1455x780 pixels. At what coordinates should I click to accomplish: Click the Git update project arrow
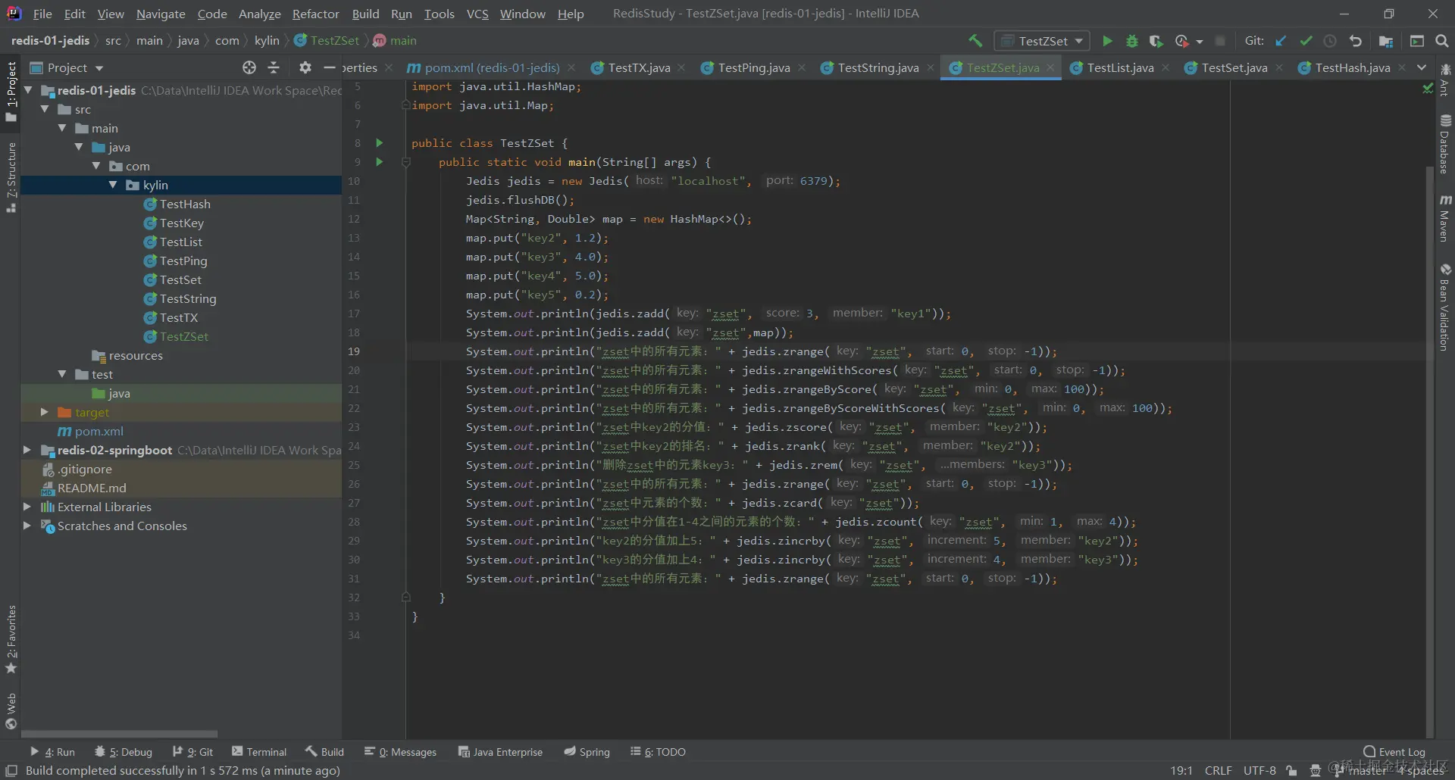point(1281,41)
